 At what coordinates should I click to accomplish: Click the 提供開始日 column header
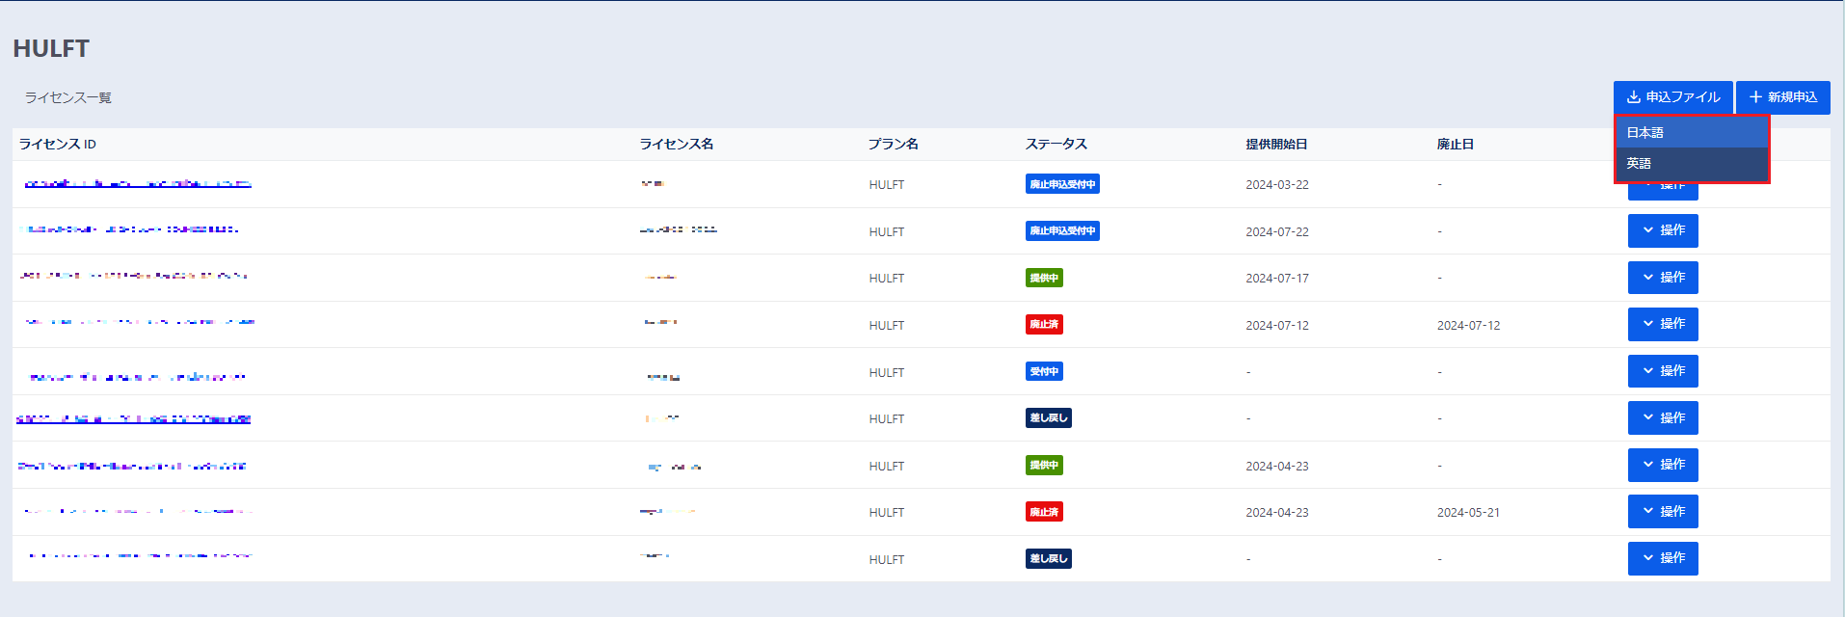[x=1276, y=144]
